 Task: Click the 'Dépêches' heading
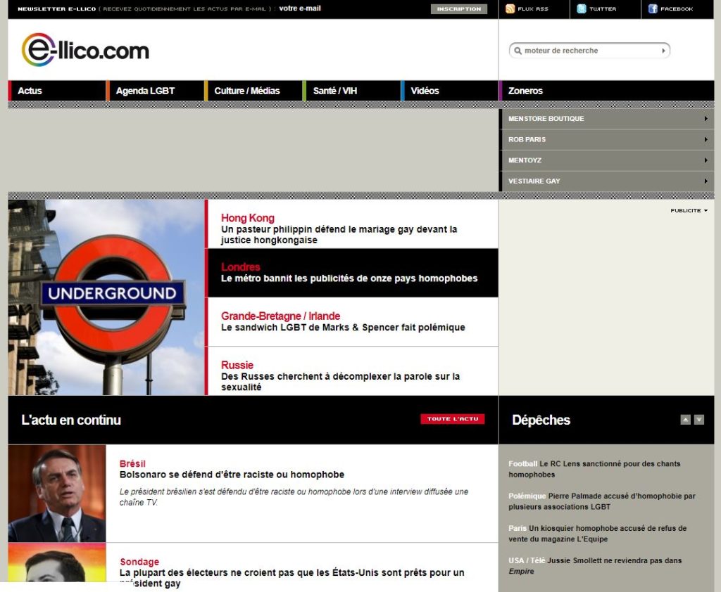click(x=541, y=420)
